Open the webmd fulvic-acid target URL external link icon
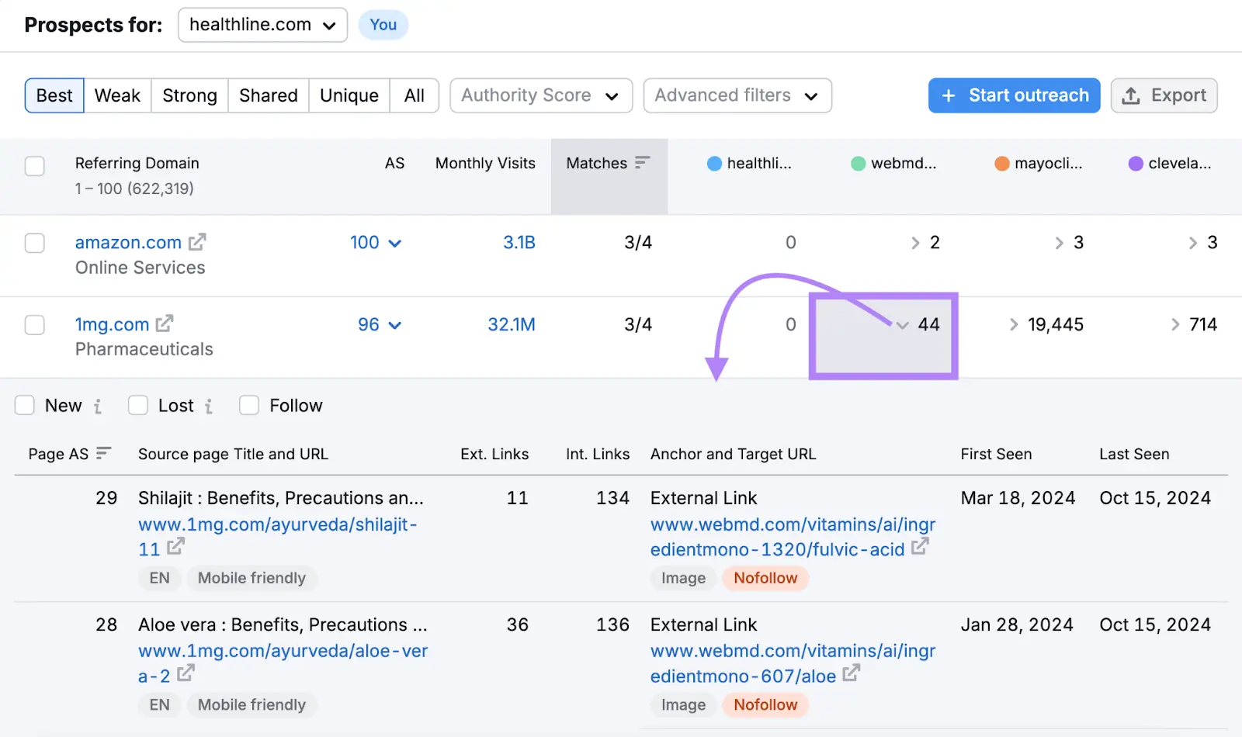 point(920,548)
